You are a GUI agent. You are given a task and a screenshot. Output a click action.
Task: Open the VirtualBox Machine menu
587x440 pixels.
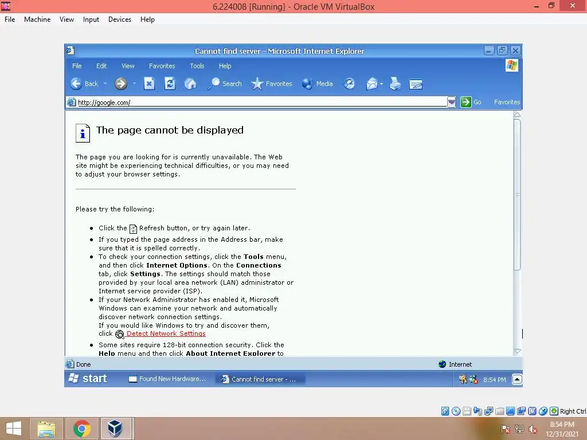click(37, 19)
